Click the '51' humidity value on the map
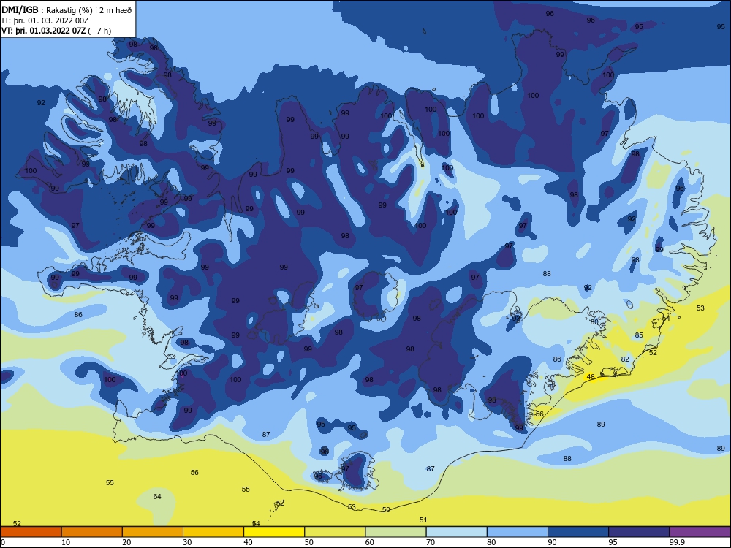The image size is (731, 548). click(423, 520)
